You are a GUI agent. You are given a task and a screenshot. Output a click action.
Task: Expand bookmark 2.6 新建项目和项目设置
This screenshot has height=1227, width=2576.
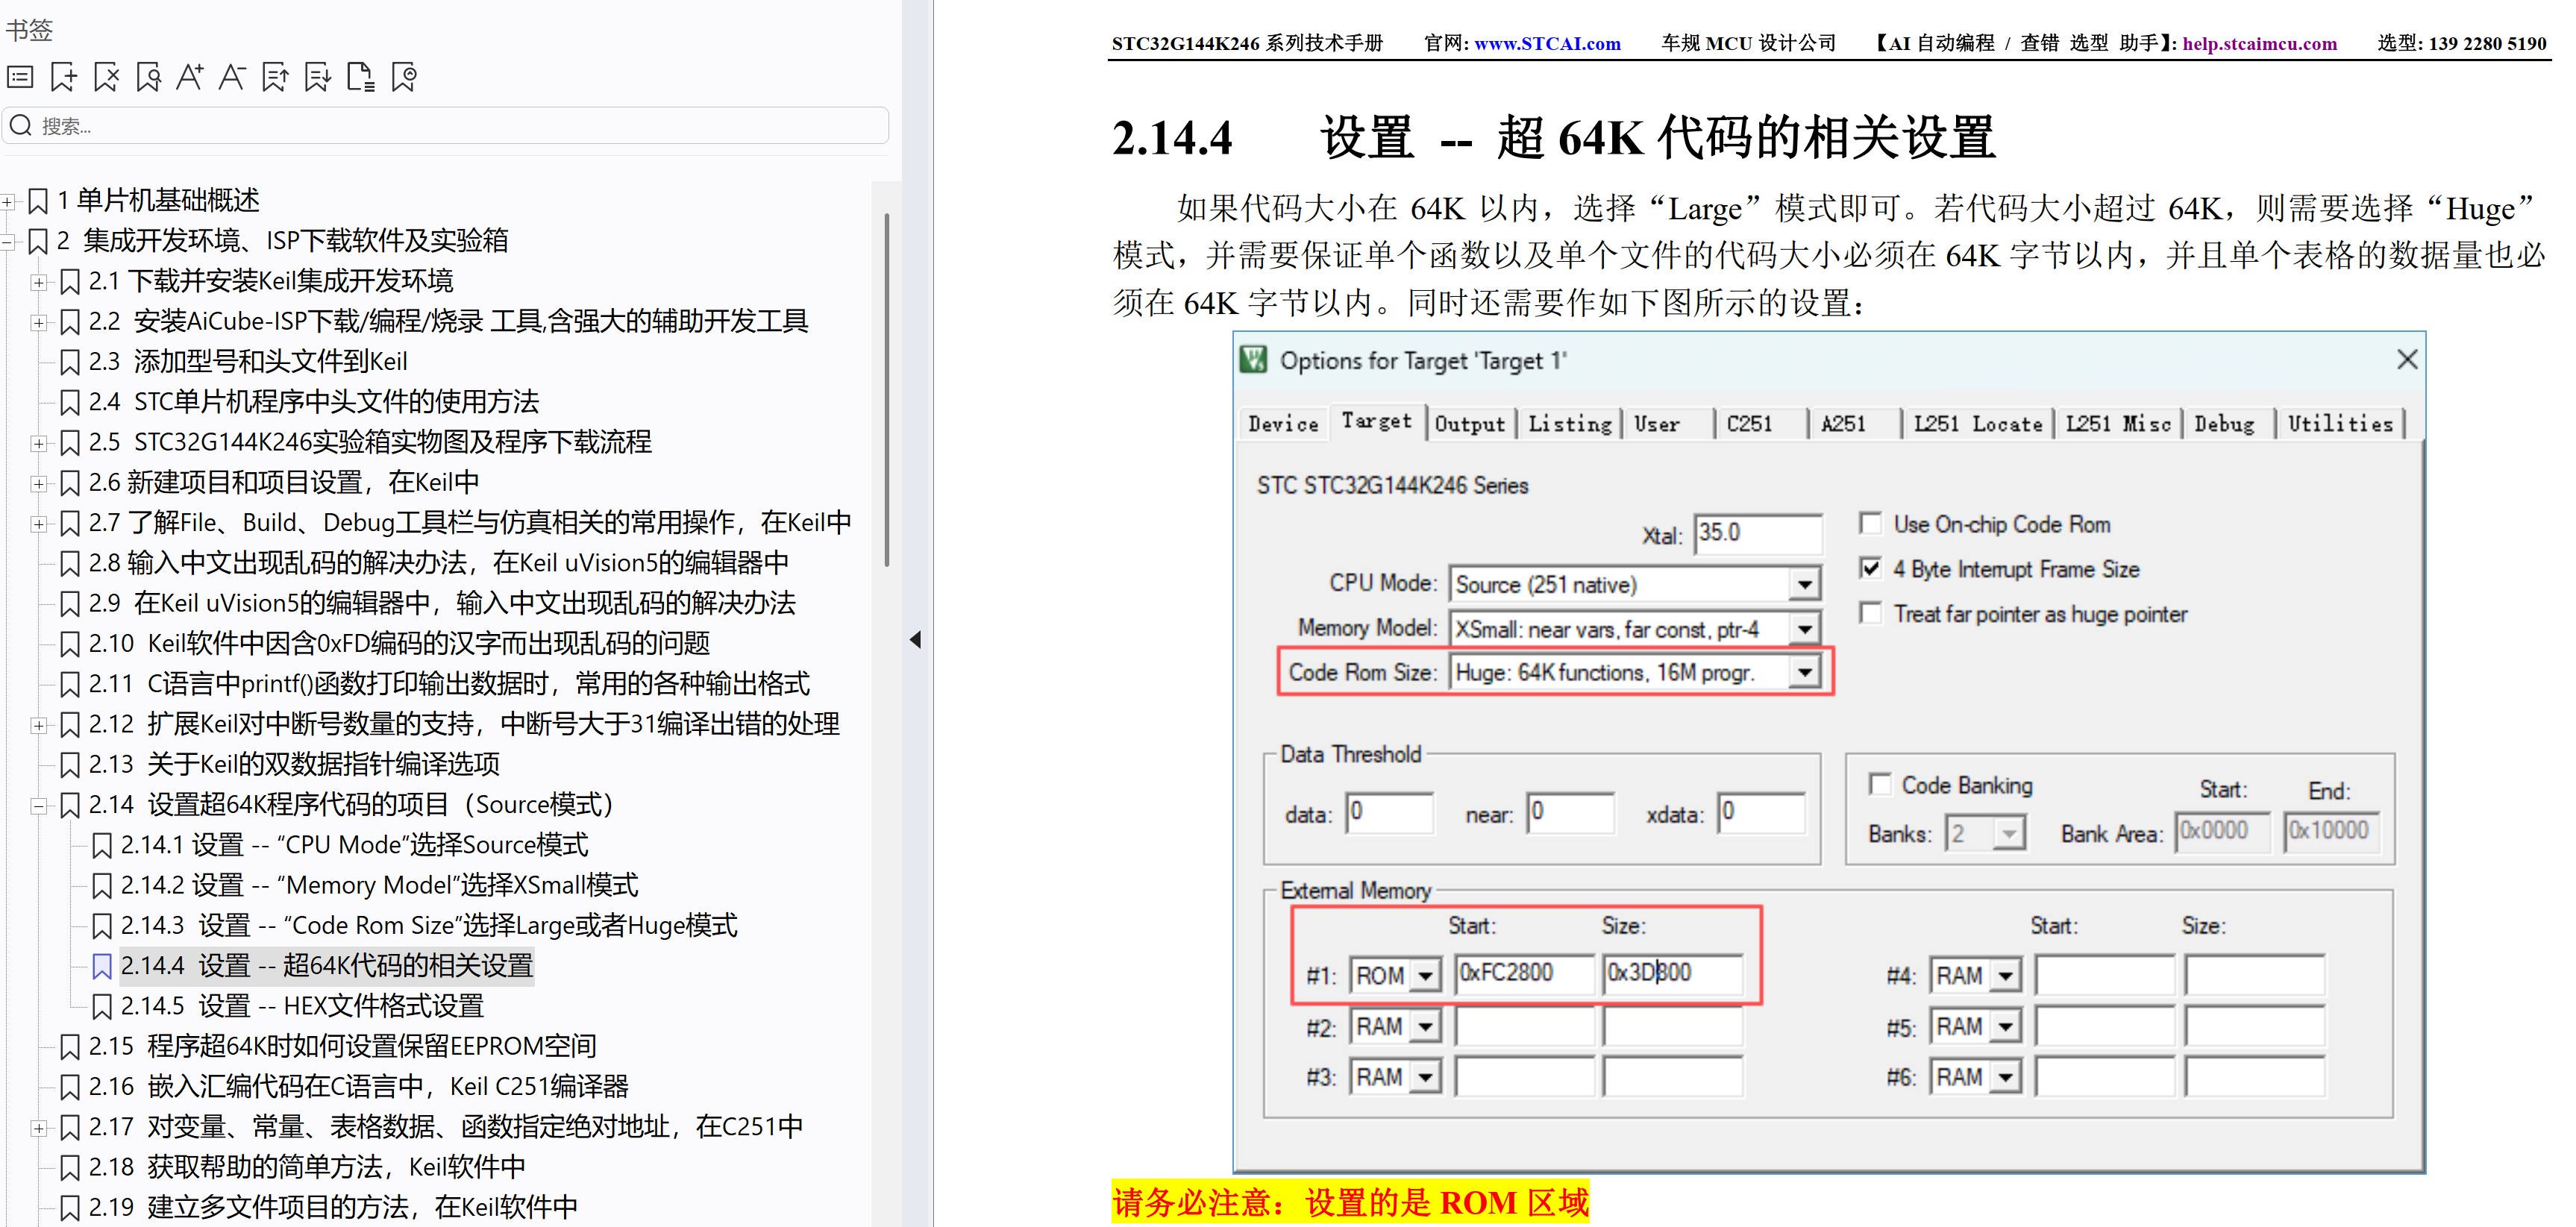(38, 483)
